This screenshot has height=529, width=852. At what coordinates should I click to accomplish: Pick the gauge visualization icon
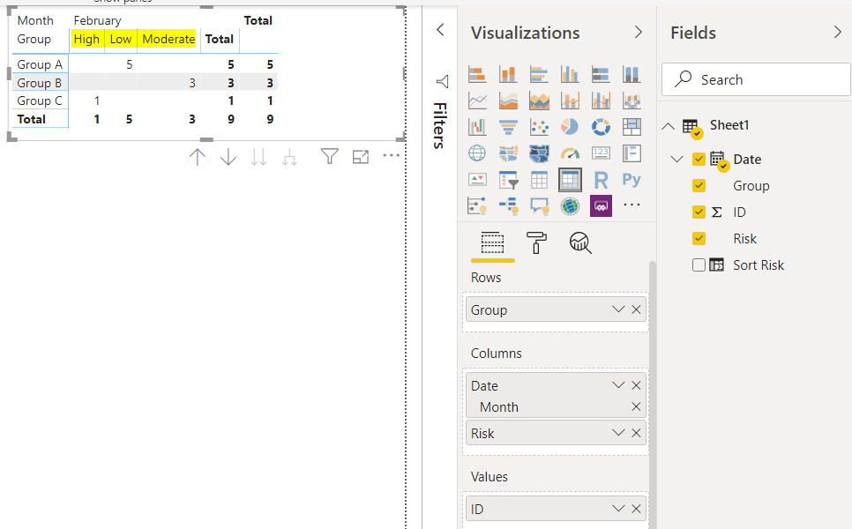(x=570, y=153)
